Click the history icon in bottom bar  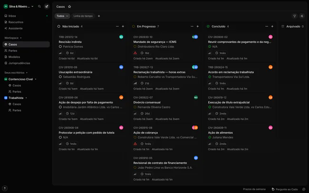(304, 189)
